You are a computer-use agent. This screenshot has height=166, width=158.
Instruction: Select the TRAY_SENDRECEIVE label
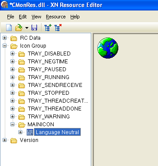coord(55,85)
